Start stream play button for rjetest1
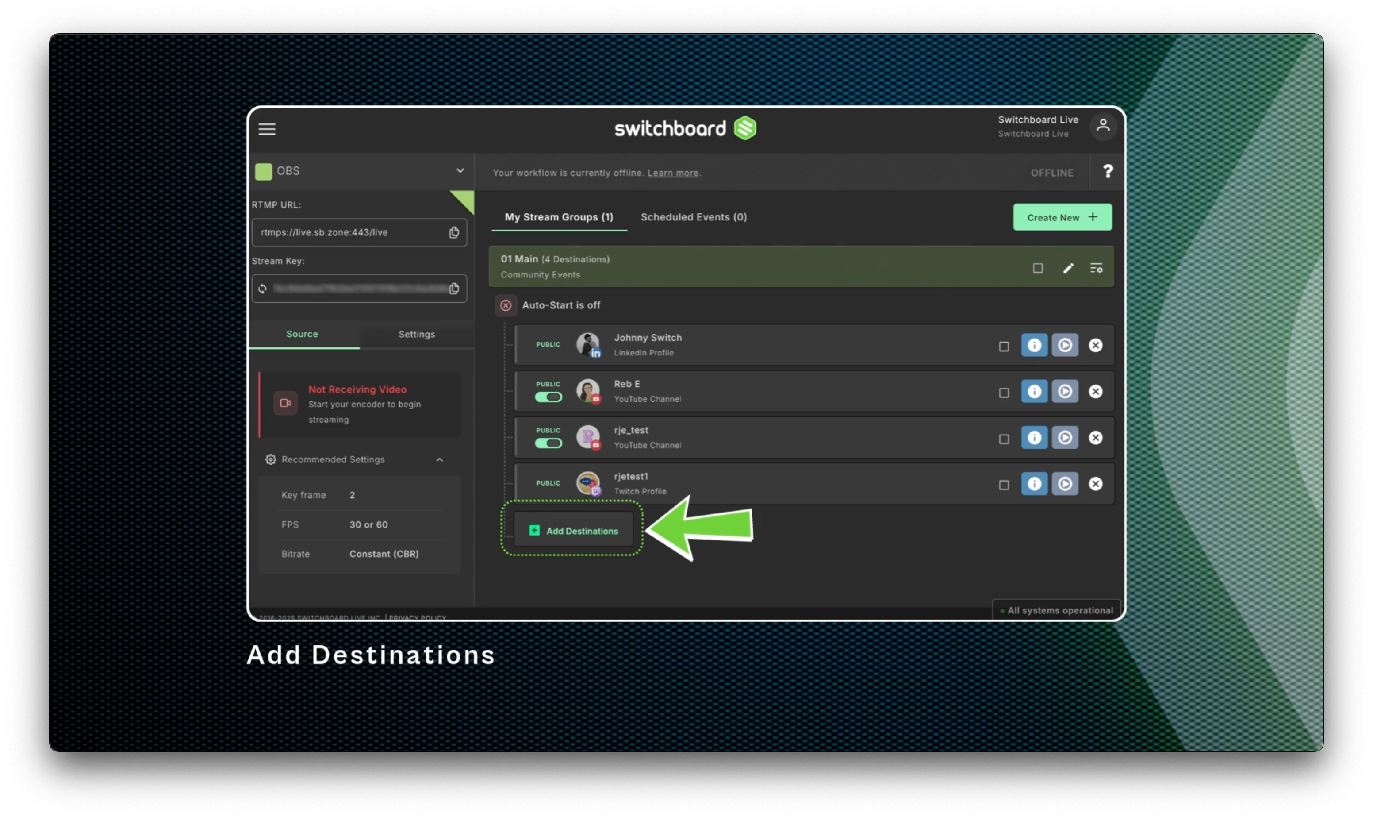The height and width of the screenshot is (817, 1373). point(1064,484)
